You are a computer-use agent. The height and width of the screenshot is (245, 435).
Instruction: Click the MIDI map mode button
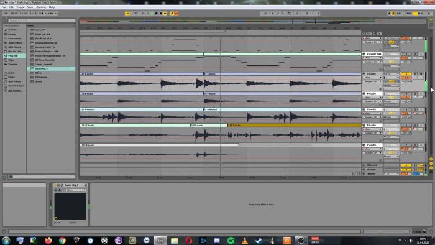409,13
